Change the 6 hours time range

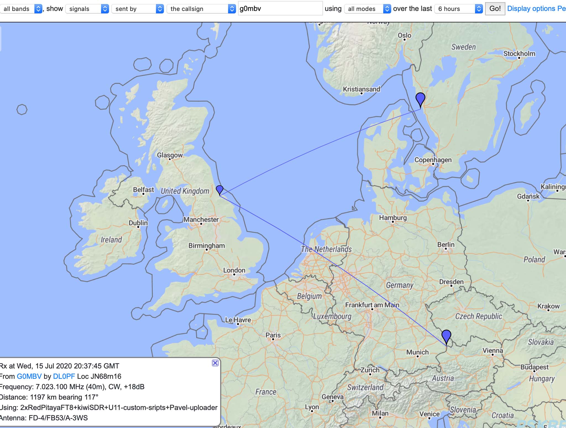(458, 9)
